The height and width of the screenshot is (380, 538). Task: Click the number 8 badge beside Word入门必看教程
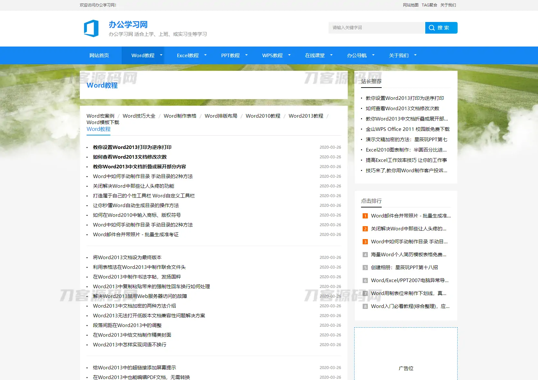point(365,306)
